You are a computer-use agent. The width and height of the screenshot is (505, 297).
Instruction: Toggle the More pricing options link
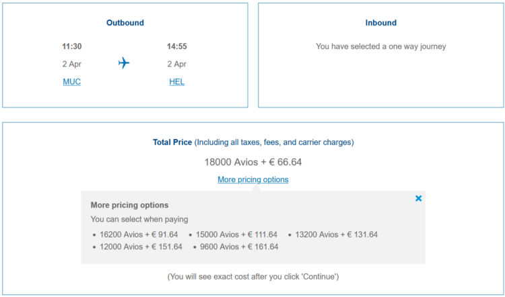pos(253,179)
